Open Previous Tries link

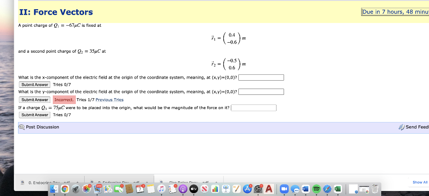point(109,99)
